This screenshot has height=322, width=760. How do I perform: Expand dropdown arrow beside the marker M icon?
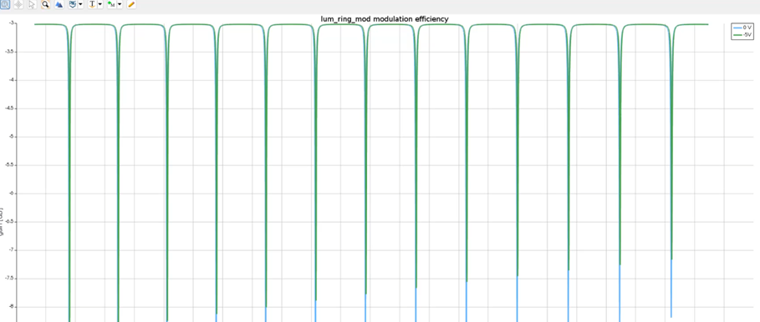[x=120, y=4]
